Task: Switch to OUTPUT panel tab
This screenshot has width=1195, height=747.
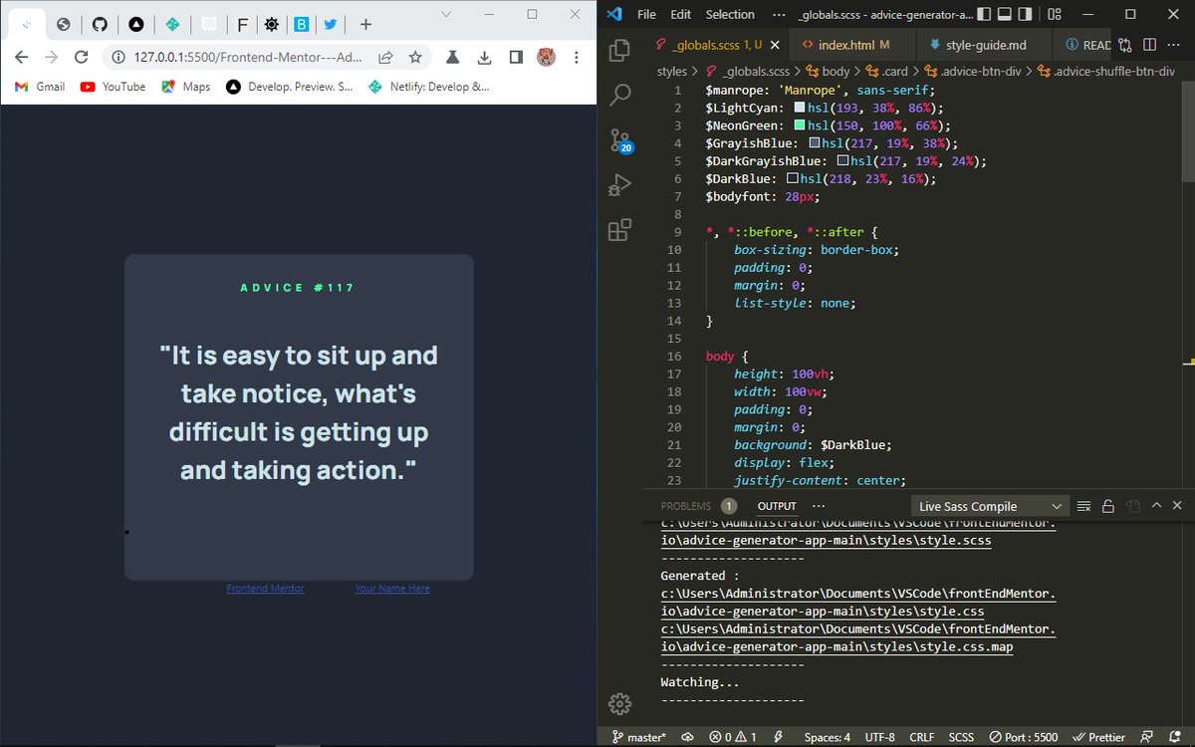Action: pyautogui.click(x=777, y=506)
